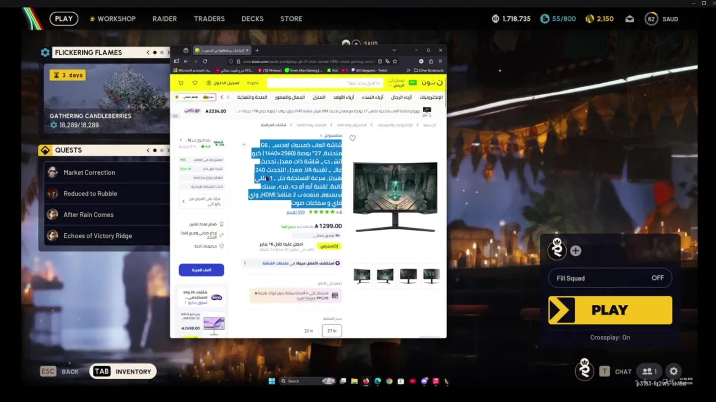
Task: Open the Green Man Gaming bookmark
Action: tap(303, 70)
